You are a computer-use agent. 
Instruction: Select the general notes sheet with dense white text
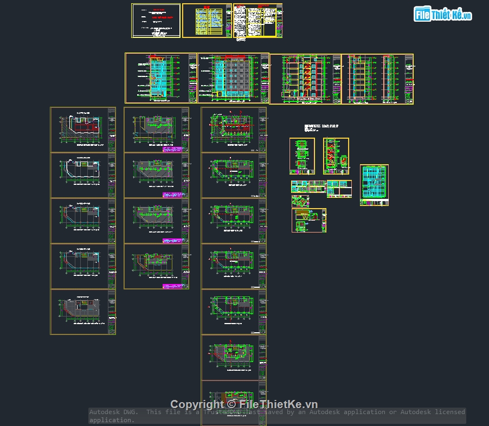258,21
